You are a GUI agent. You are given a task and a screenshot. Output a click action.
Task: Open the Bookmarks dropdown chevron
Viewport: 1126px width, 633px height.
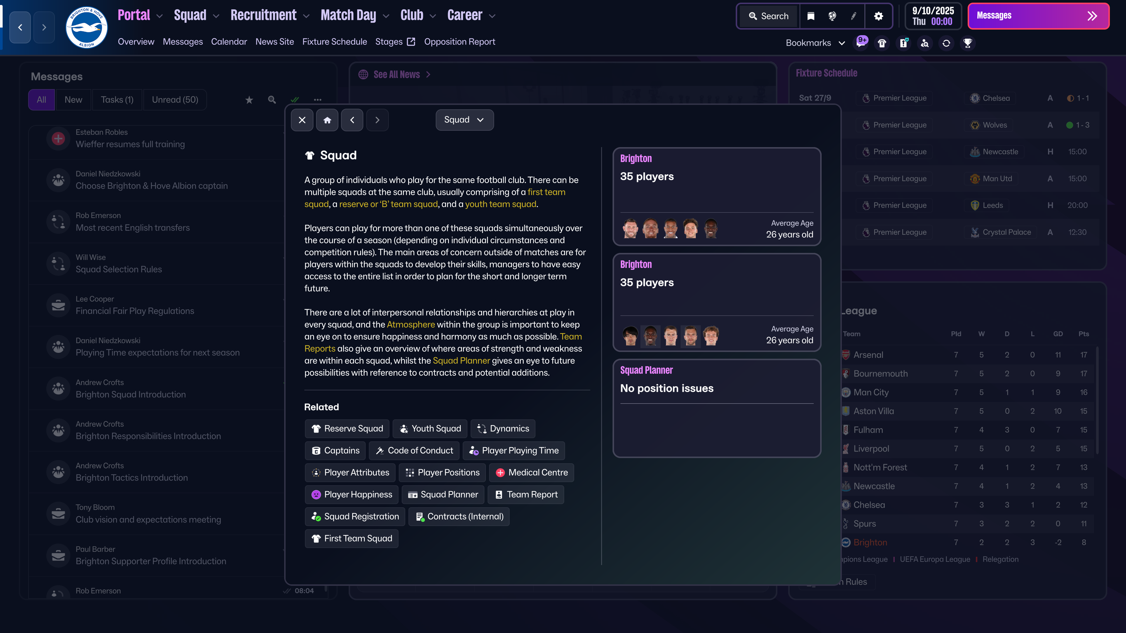(842, 43)
